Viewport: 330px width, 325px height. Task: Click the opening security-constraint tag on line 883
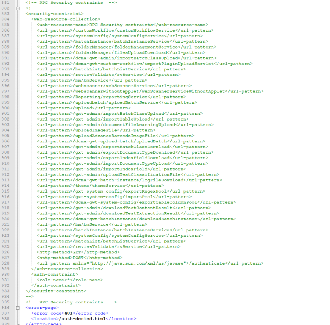pyautogui.click(x=55, y=14)
